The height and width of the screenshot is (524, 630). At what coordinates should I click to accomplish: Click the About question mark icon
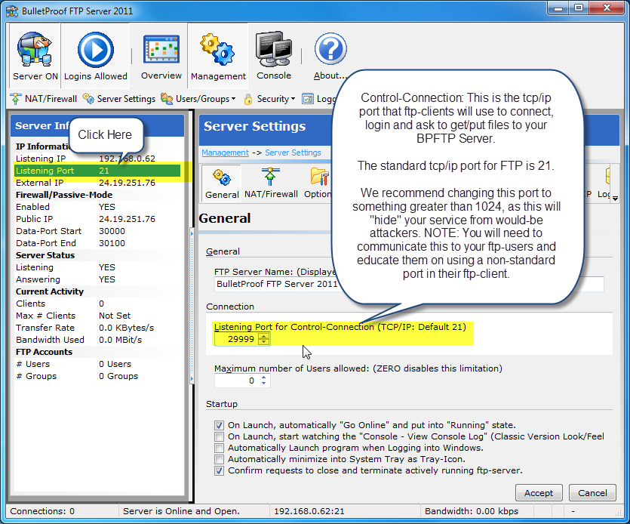click(x=330, y=49)
